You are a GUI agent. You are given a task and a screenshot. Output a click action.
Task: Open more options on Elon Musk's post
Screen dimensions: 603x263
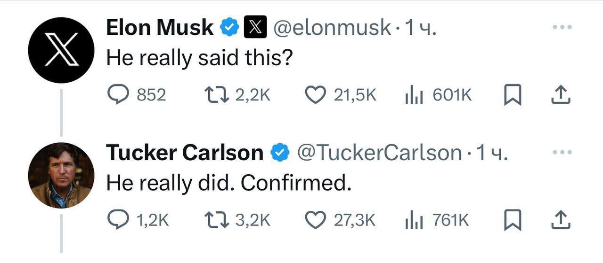point(562,28)
